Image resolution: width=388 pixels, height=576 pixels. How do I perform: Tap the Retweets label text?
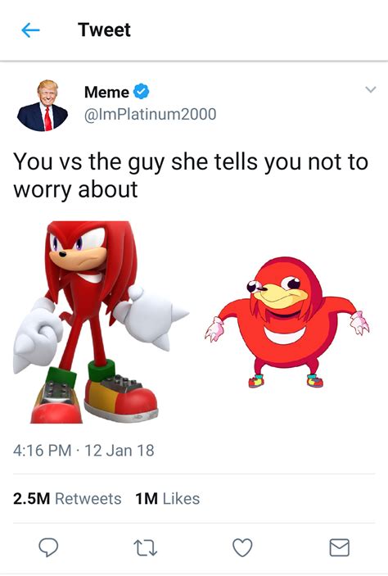pos(88,499)
